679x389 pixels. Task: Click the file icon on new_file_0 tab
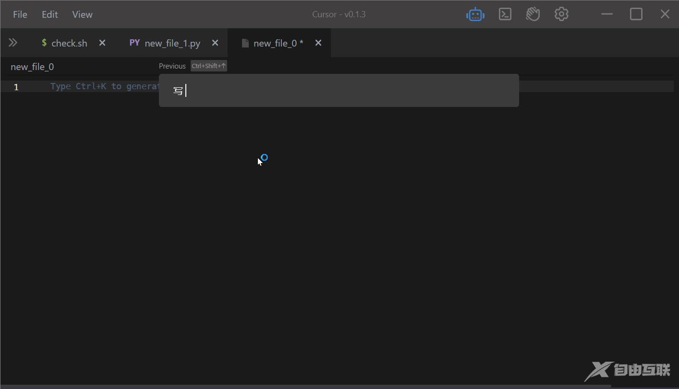[x=245, y=43]
